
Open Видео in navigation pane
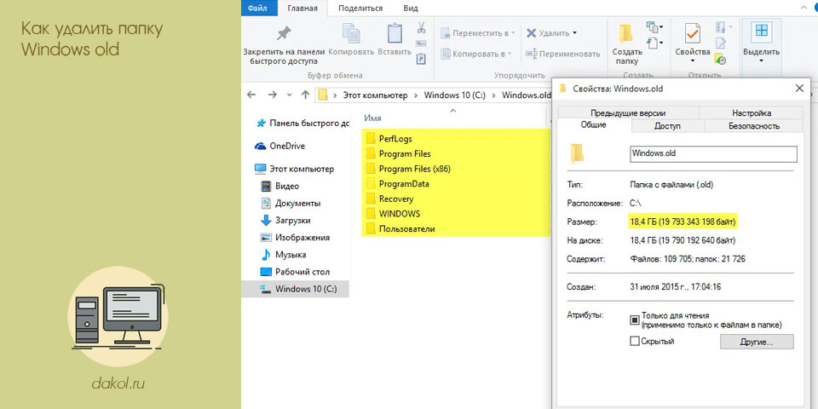(280, 187)
